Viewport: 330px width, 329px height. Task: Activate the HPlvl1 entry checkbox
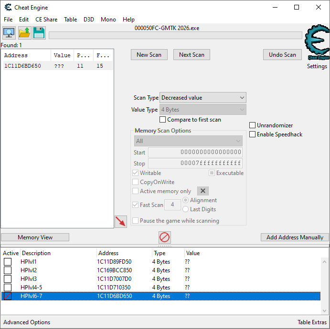(8, 262)
